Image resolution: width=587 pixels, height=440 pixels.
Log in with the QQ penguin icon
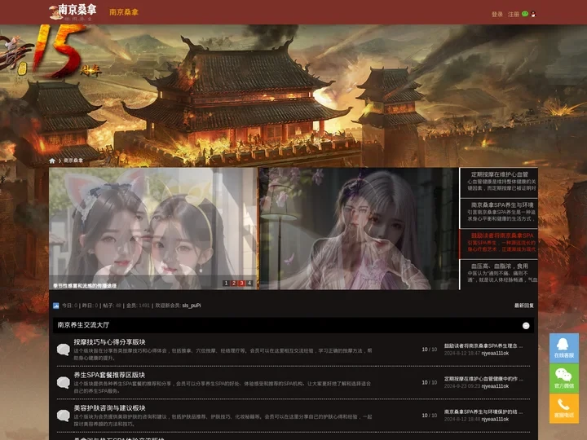point(533,14)
